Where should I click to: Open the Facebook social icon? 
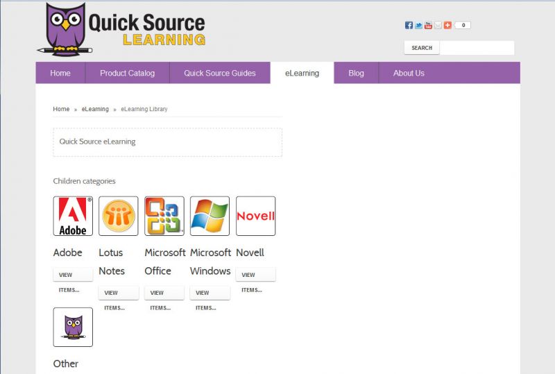409,25
